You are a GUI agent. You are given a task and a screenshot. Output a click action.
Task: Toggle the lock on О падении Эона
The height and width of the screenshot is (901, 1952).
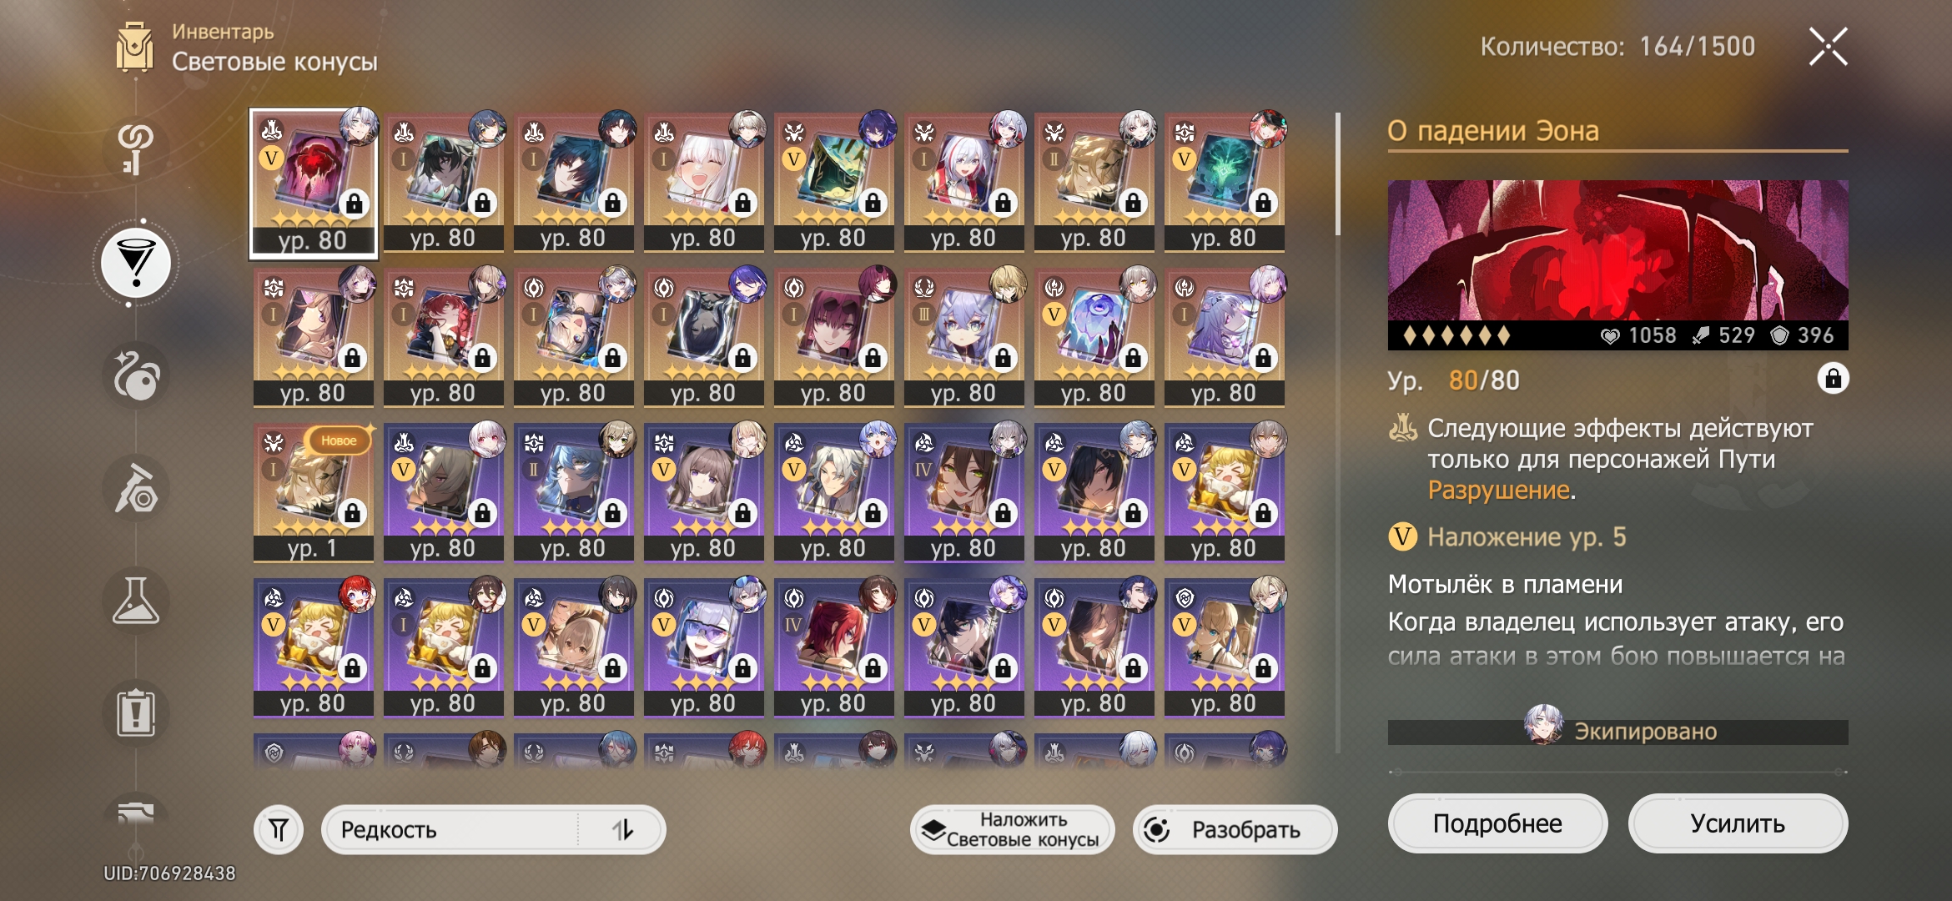1833,379
